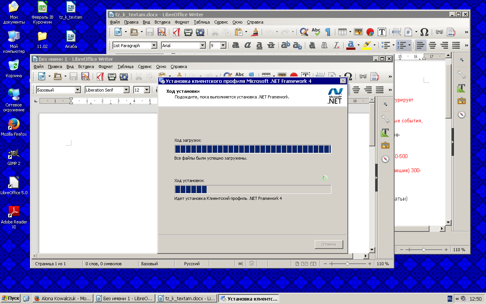Switch to Alona Kowalczuk taskbar button
This screenshot has width=486, height=304.
pyautogui.click(x=63, y=298)
